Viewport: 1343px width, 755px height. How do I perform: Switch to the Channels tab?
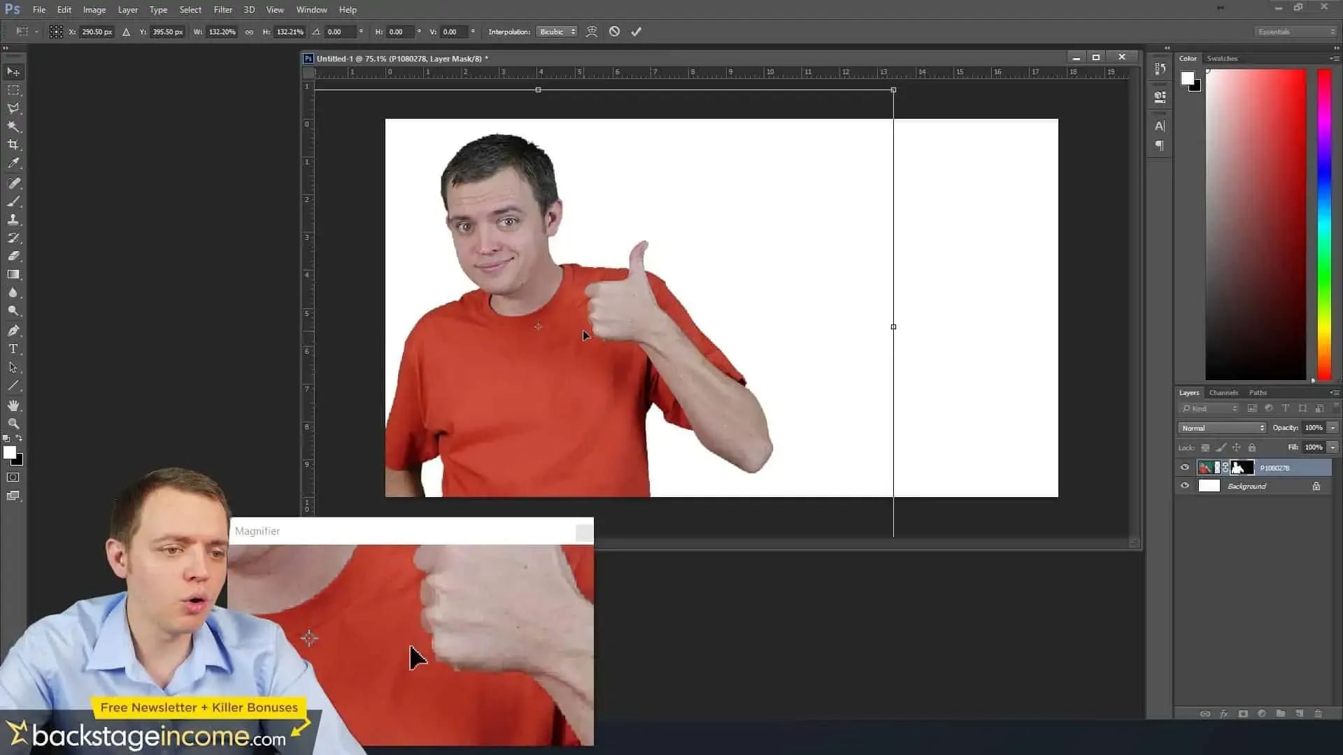[1223, 392]
